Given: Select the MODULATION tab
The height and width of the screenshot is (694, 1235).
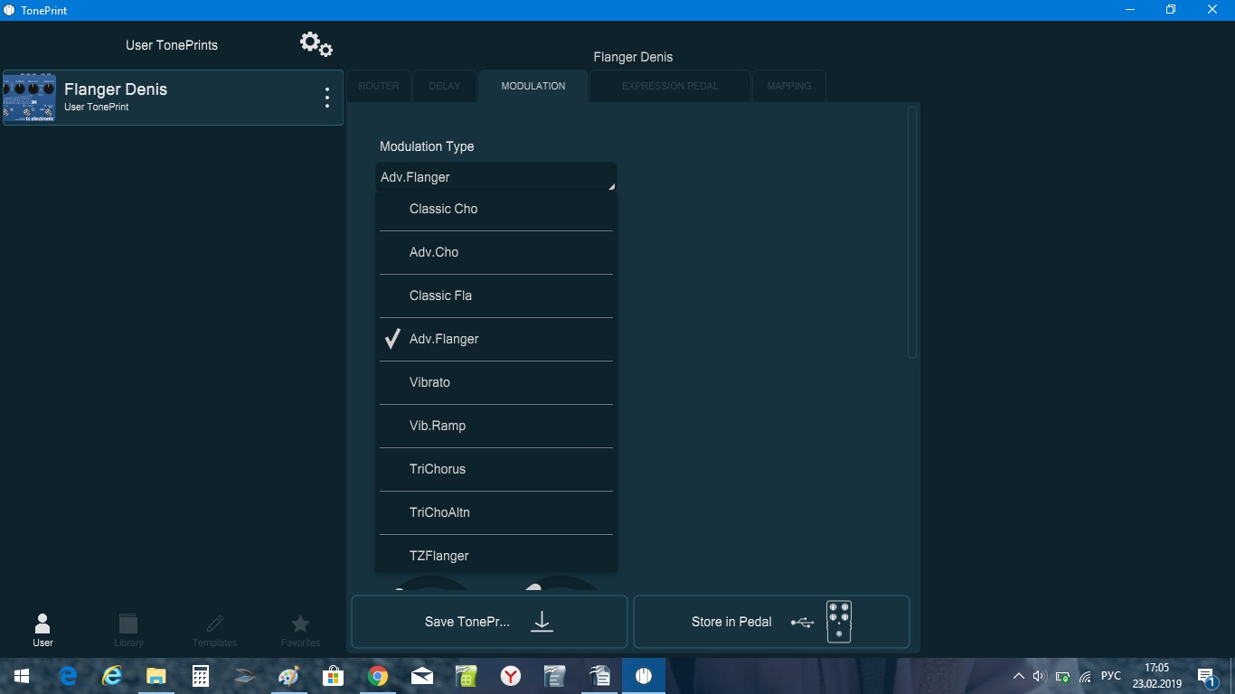Looking at the screenshot, I should point(533,86).
